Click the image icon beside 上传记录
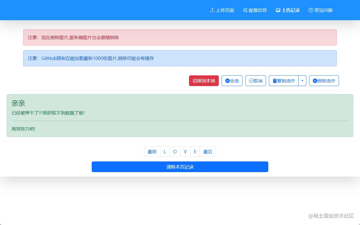 point(278,10)
